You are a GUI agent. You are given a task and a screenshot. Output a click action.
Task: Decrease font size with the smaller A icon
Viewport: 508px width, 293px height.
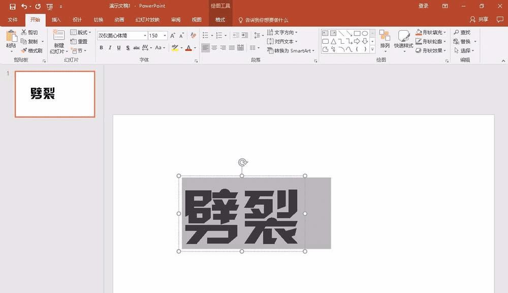pyautogui.click(x=181, y=36)
